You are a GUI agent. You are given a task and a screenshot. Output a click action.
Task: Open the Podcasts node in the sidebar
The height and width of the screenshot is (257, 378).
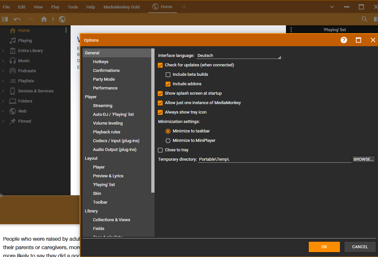tap(27, 71)
